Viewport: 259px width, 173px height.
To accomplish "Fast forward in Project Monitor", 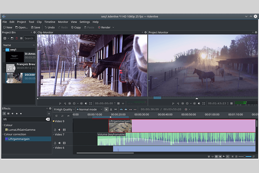I will coord(195,104).
